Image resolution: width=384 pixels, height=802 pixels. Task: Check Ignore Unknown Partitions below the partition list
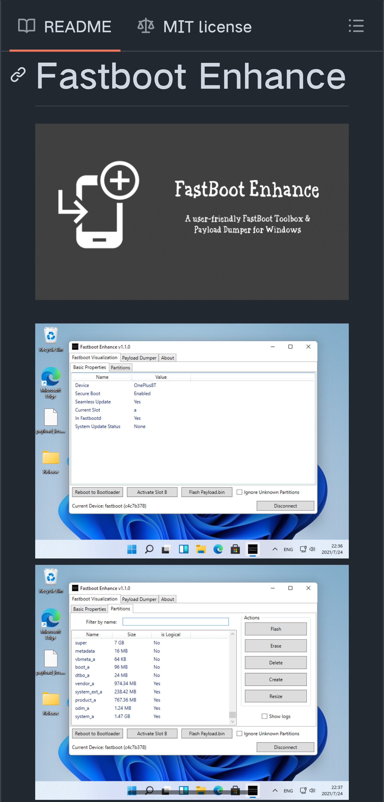point(239,734)
